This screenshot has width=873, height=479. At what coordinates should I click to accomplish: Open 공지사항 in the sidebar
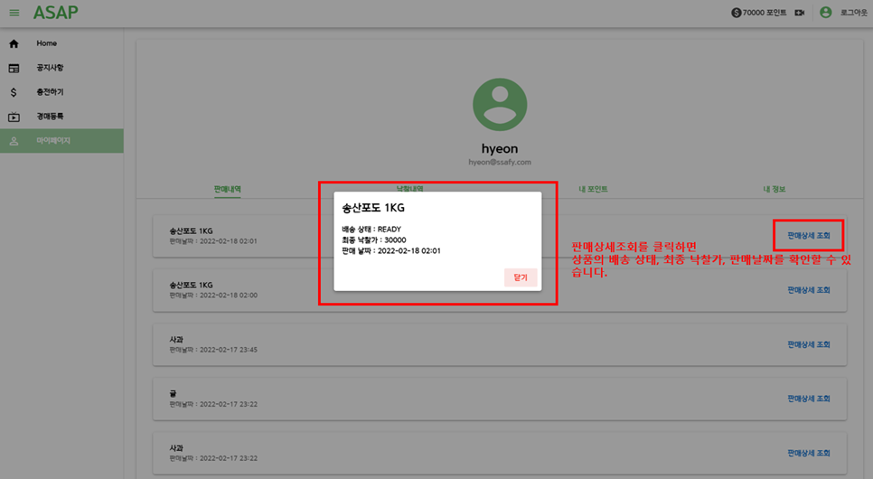[x=61, y=68]
